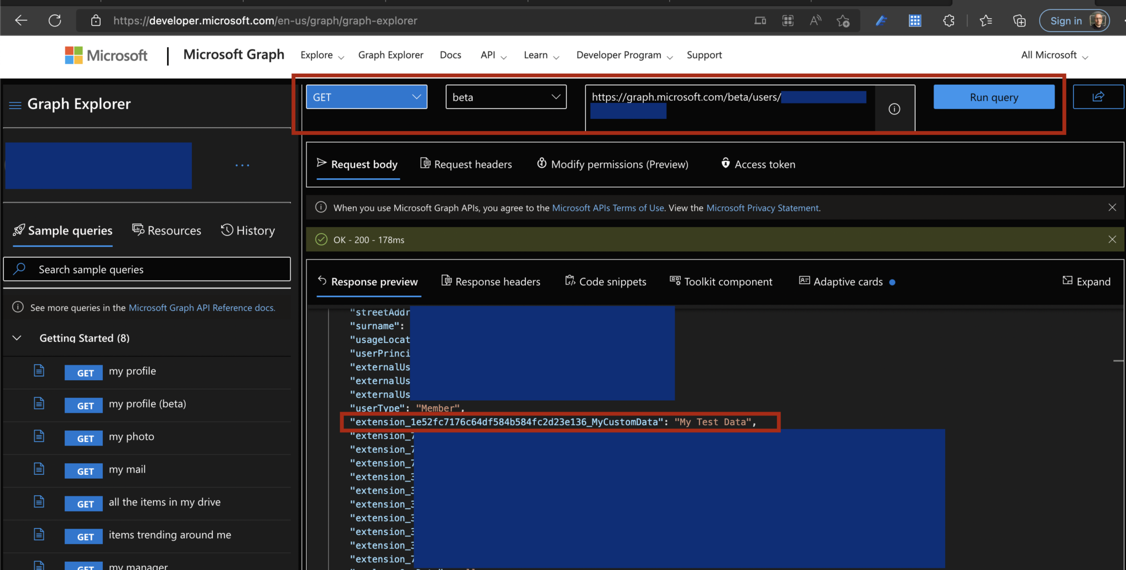The width and height of the screenshot is (1126, 570).
Task: Open the GET HTTP method dropdown
Action: 366,97
